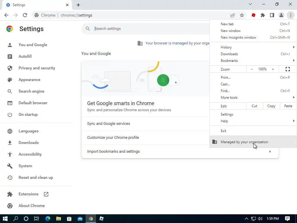Open the Extensions puzzle-piece toolbar icon
The height and width of the screenshot is (223, 297).
[263, 15]
